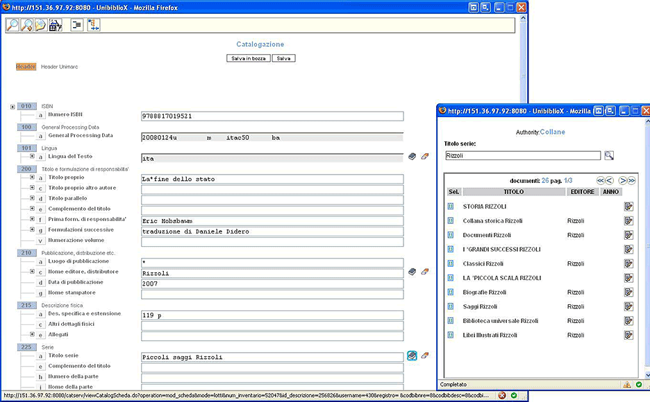
Task: Select Classici Rizzoli via its Sel. icon
Action: point(451,263)
